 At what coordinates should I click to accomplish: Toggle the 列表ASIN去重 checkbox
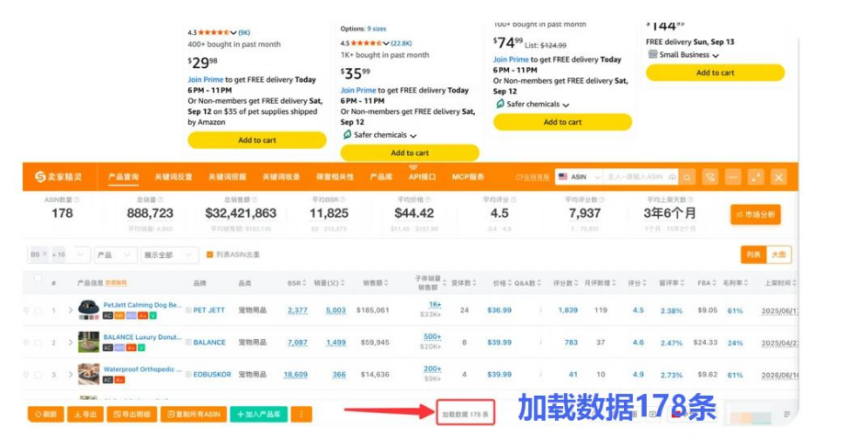coord(209,254)
